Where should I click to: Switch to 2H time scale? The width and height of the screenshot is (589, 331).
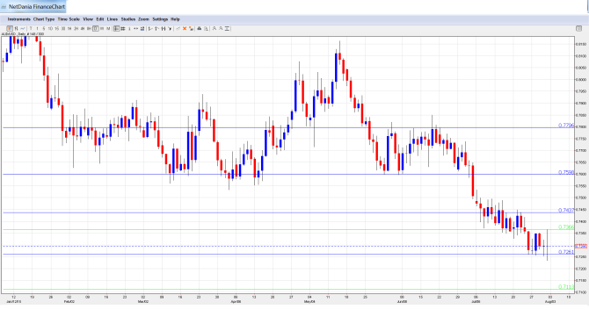click(x=76, y=28)
